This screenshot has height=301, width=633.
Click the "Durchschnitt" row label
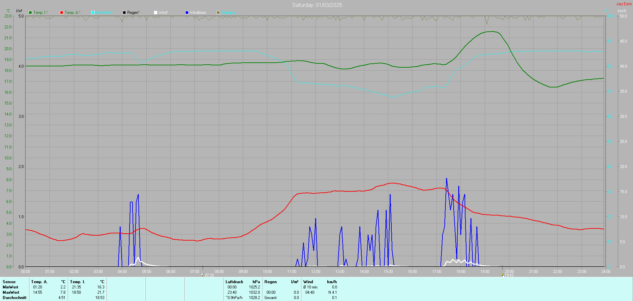pyautogui.click(x=15, y=298)
